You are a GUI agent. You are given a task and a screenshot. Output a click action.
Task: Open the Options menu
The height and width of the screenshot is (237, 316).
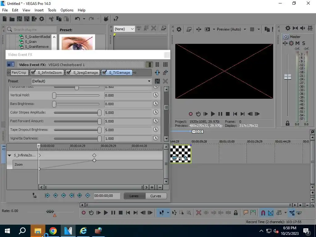(x=67, y=10)
